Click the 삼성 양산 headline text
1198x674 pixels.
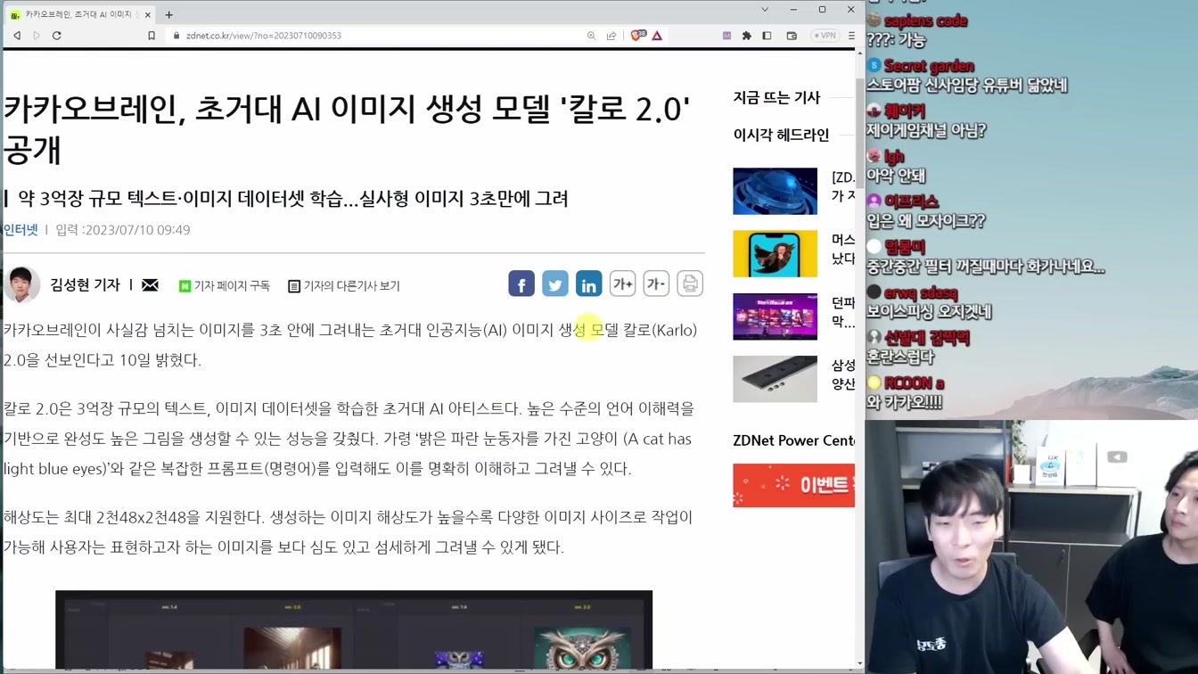click(x=843, y=374)
